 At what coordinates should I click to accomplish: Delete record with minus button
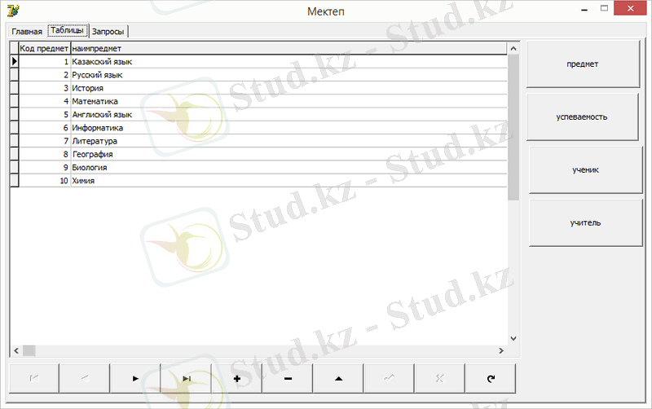pyautogui.click(x=288, y=378)
